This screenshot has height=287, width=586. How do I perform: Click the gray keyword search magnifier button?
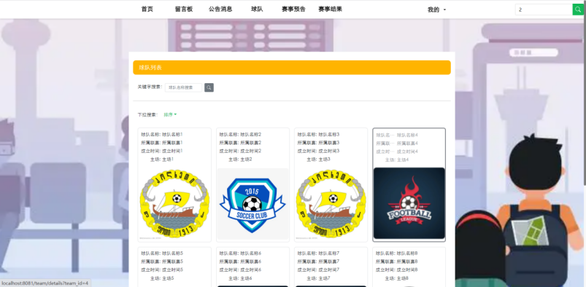(209, 87)
